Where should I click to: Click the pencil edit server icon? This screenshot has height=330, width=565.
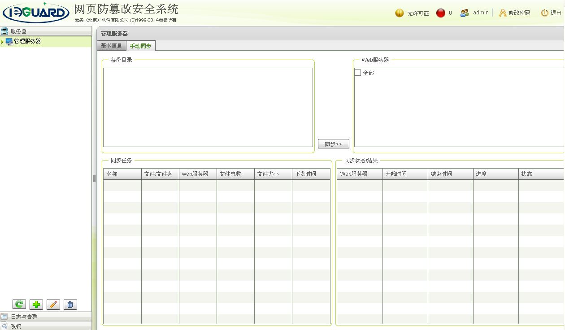coord(53,304)
